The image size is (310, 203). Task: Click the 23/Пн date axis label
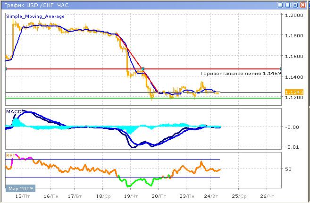pyautogui.click(x=187, y=196)
